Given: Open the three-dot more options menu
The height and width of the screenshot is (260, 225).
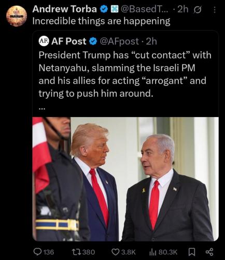Looking at the screenshot, I should [x=215, y=10].
